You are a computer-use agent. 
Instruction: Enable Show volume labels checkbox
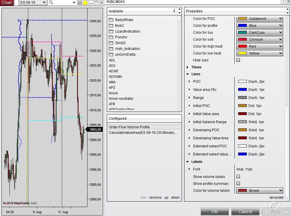click(238, 177)
